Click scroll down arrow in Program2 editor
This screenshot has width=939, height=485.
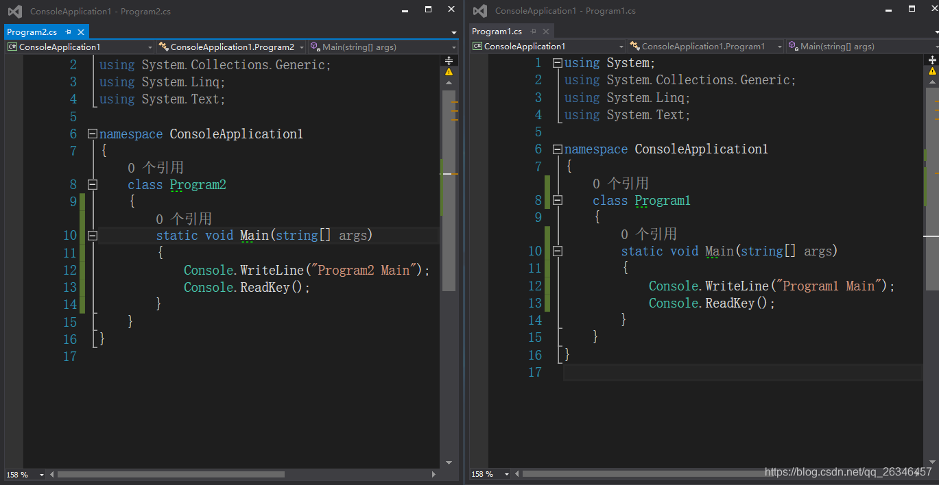449,463
